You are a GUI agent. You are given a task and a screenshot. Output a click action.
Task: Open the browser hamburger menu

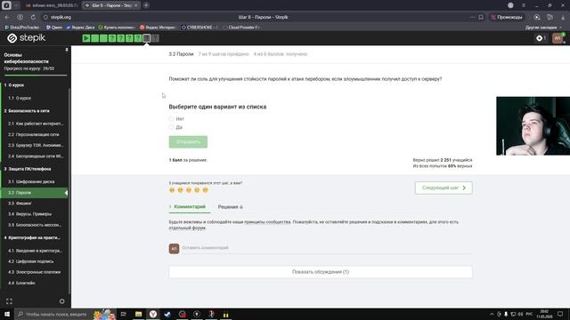524,5
